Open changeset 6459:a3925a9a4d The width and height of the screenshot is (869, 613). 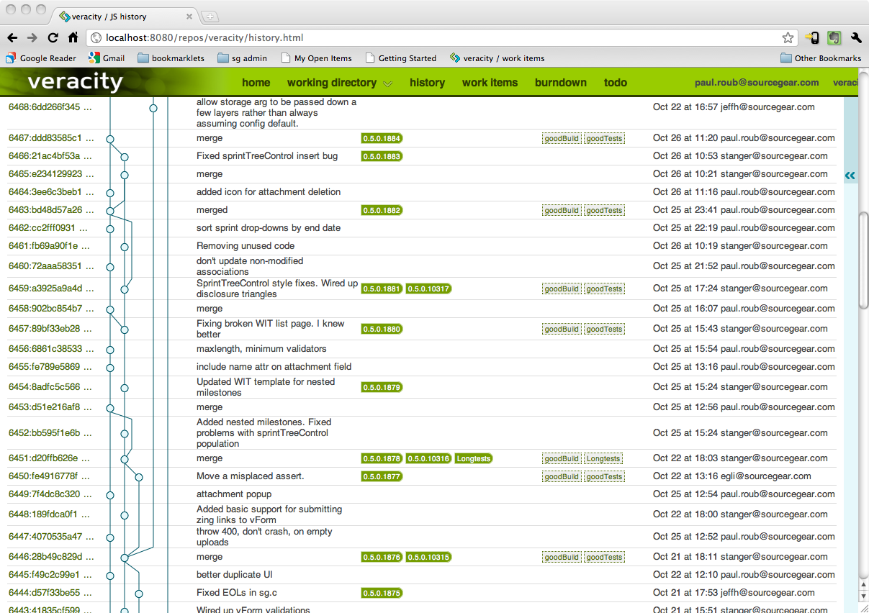click(50, 289)
